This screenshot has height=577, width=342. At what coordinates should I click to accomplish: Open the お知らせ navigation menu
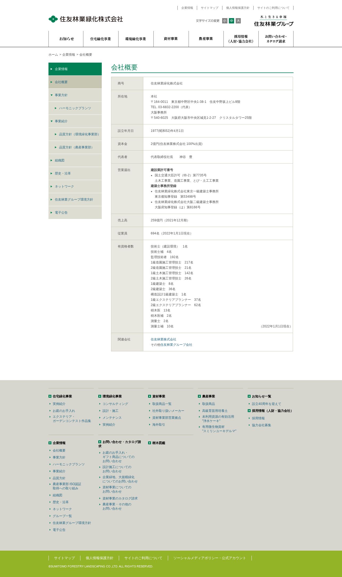pos(66,39)
